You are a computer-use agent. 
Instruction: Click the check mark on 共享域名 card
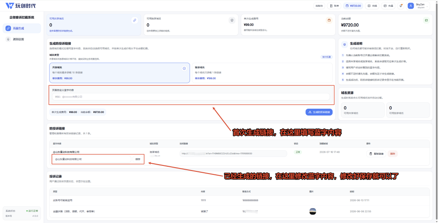[184, 68]
